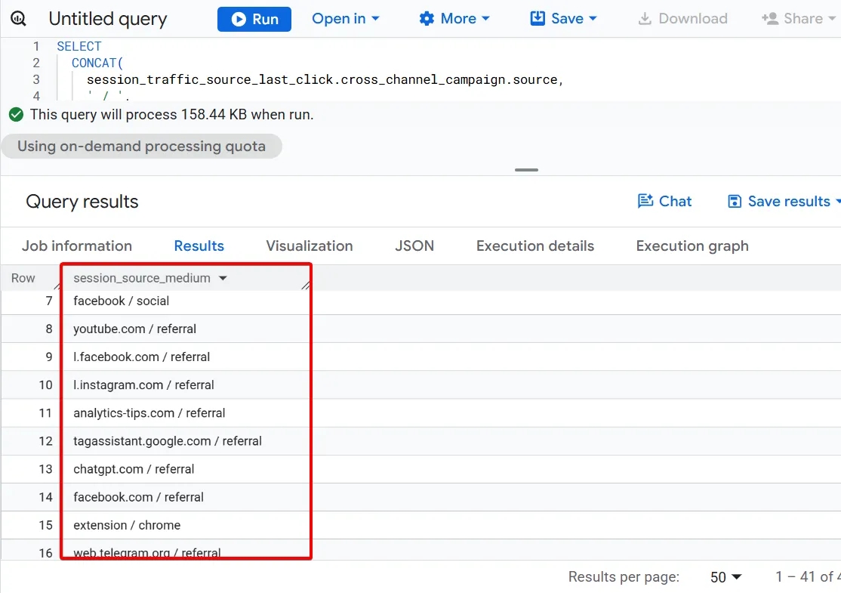Click the Untitled query title
Screen dimensions: 841x593
pyautogui.click(x=108, y=19)
